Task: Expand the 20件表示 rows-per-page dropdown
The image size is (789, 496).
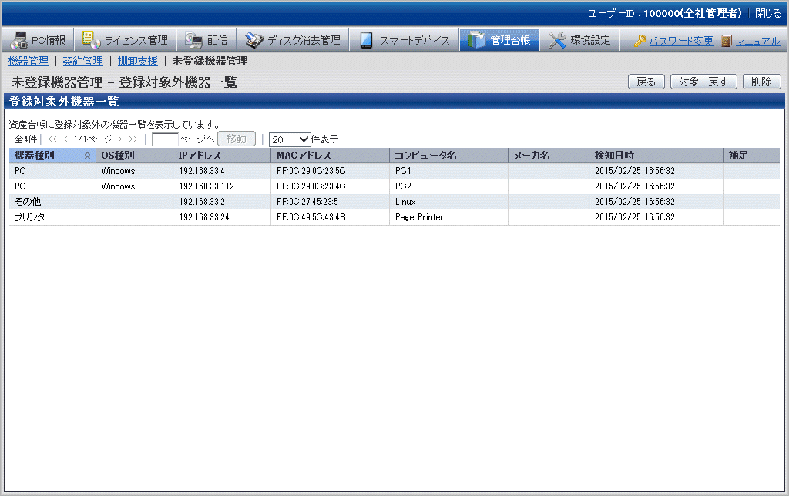Action: click(290, 139)
